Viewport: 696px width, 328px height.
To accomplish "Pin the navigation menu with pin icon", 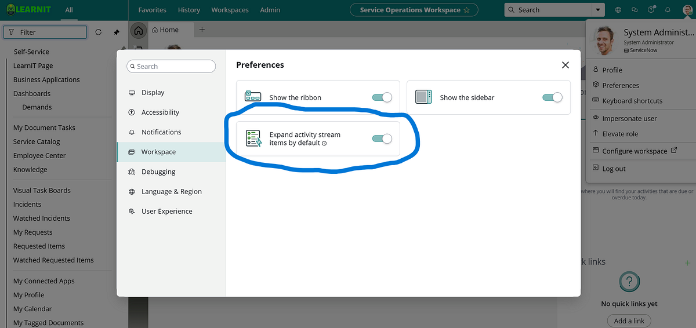I will [116, 32].
